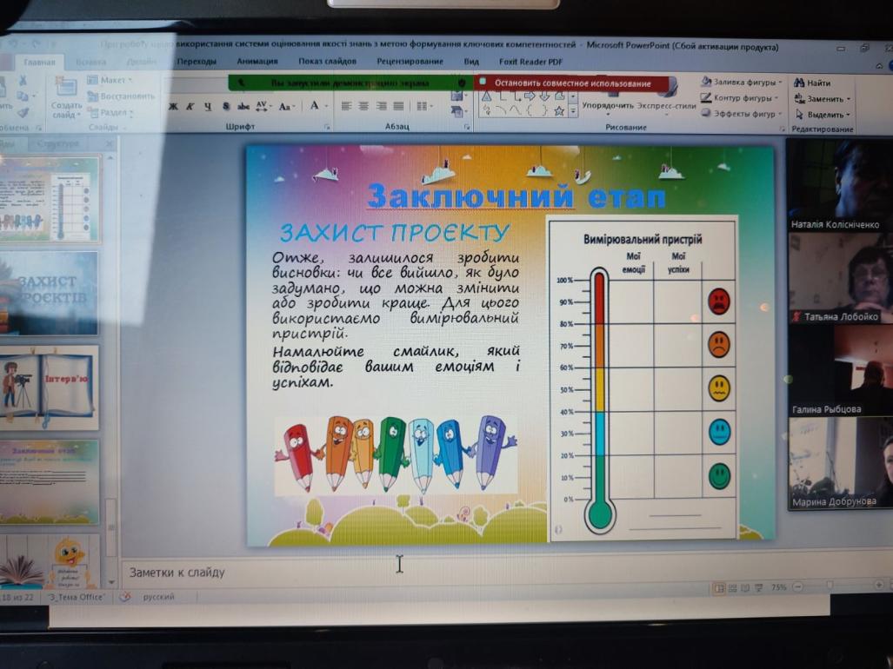Switch to reading view status icon

745,587
